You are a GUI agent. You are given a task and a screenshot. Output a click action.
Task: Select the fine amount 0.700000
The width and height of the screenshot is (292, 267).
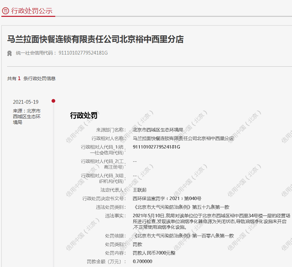[142, 262]
